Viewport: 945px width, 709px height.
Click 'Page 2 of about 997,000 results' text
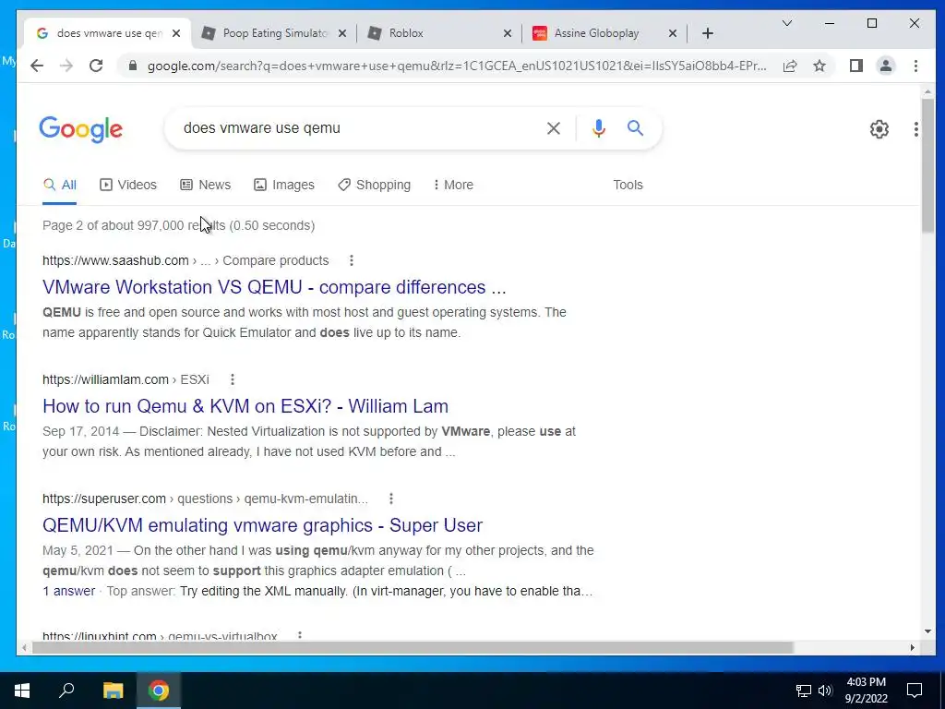pos(134,225)
